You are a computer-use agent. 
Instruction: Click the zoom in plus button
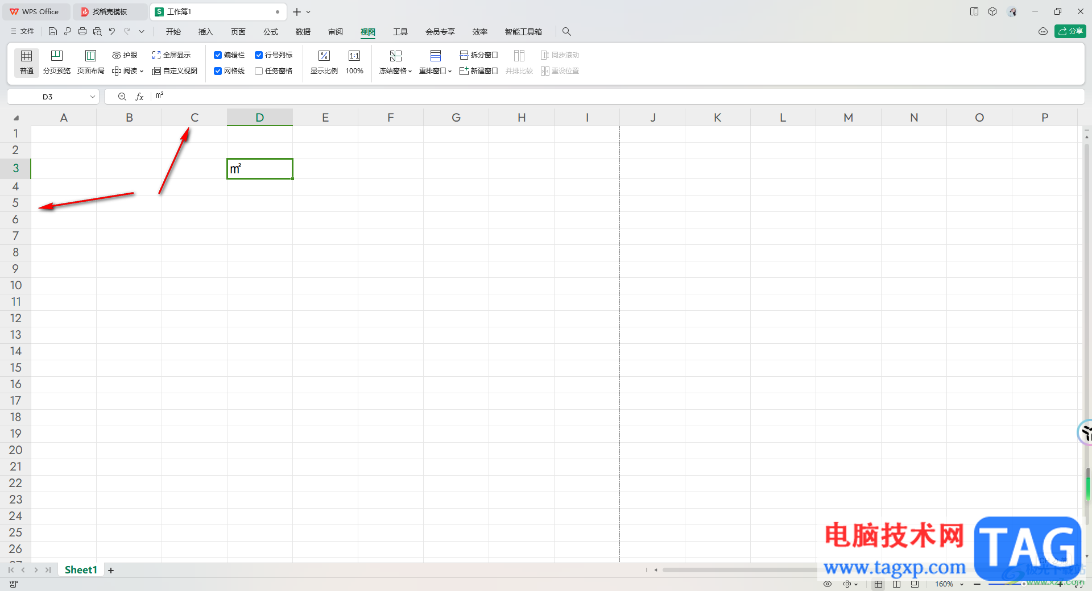click(x=1060, y=584)
